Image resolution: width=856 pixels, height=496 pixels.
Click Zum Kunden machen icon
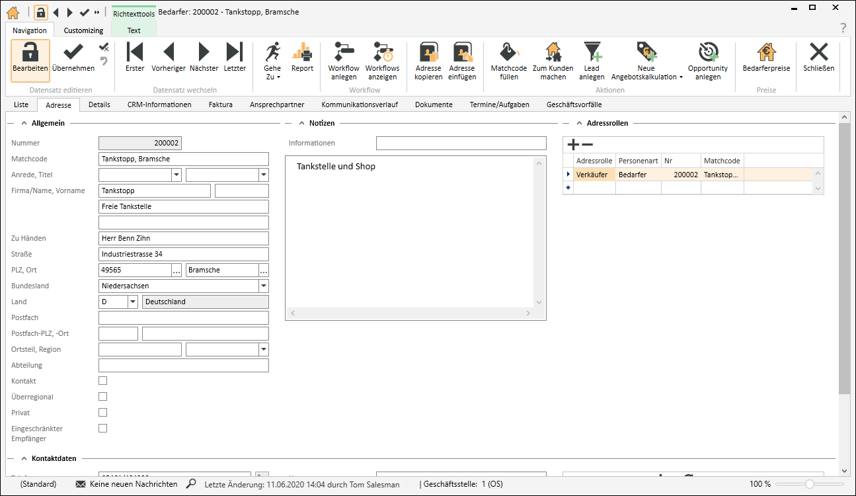tap(553, 53)
